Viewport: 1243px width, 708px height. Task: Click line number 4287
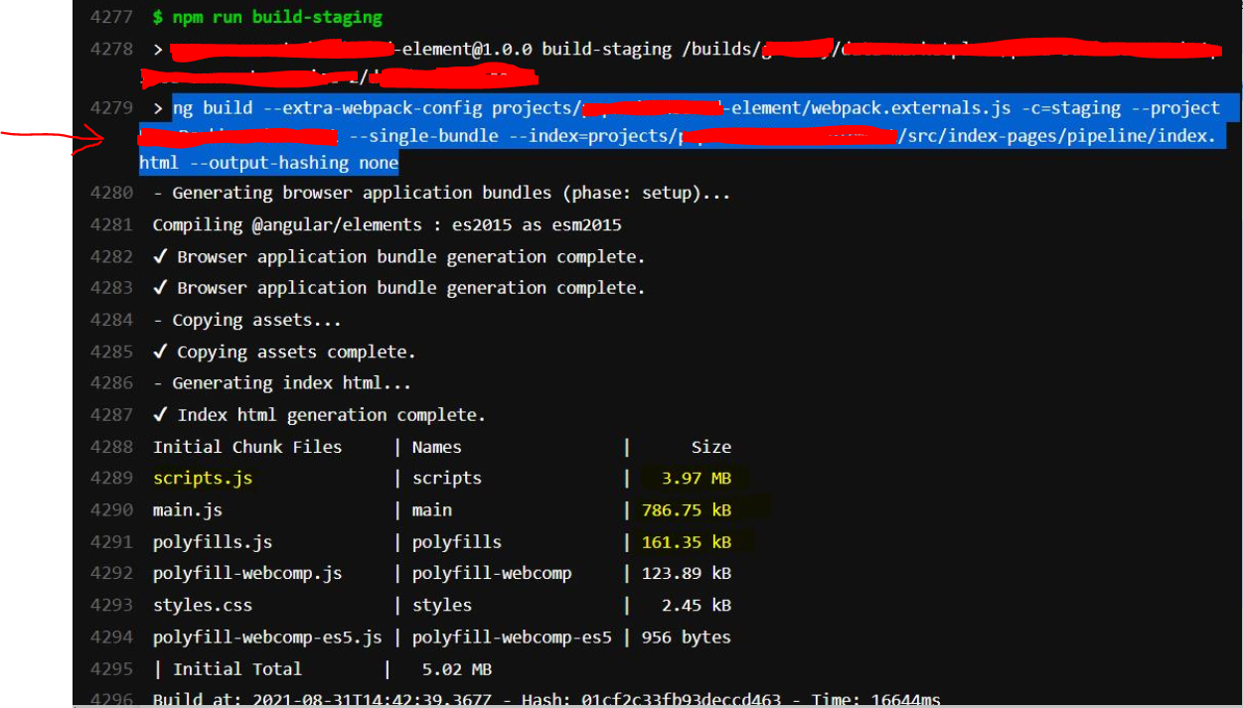pyautogui.click(x=111, y=415)
